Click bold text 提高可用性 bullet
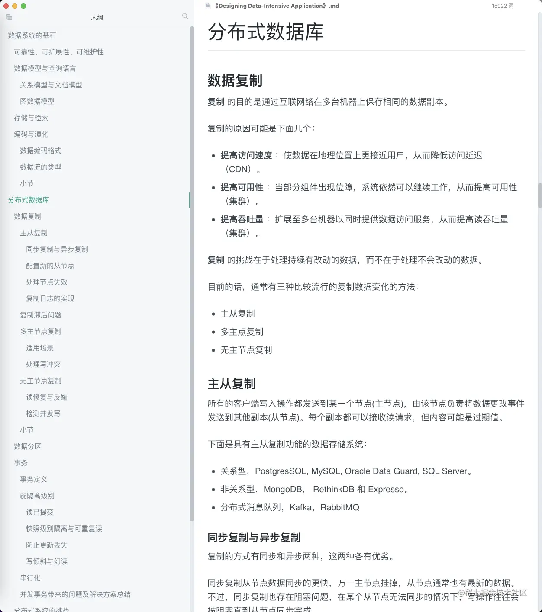 click(x=242, y=187)
